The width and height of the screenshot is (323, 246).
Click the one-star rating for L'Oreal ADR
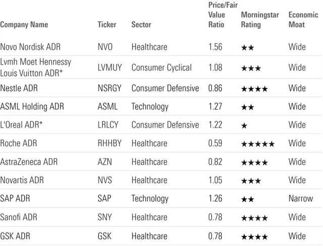tap(244, 125)
